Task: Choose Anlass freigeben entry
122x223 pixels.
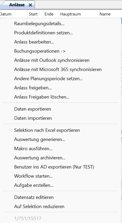Action: pos(60,88)
